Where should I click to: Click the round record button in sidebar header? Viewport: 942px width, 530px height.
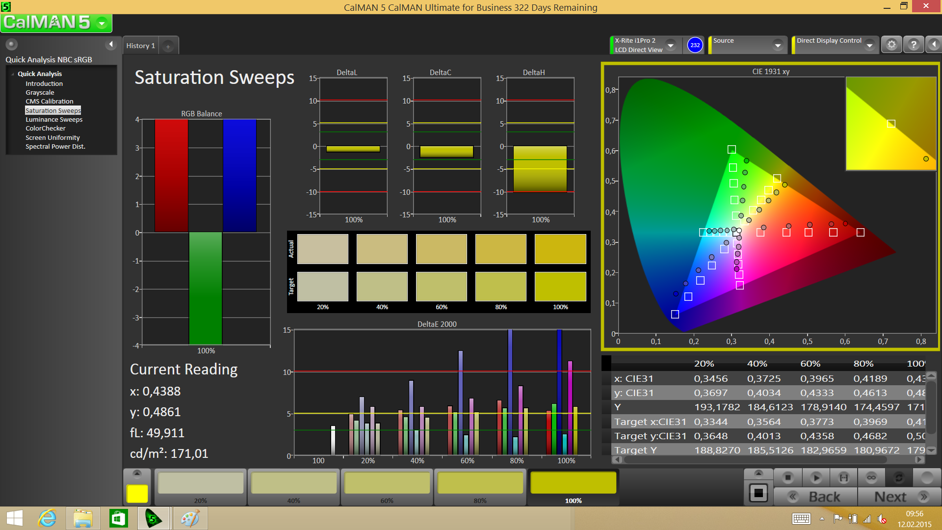pos(12,45)
